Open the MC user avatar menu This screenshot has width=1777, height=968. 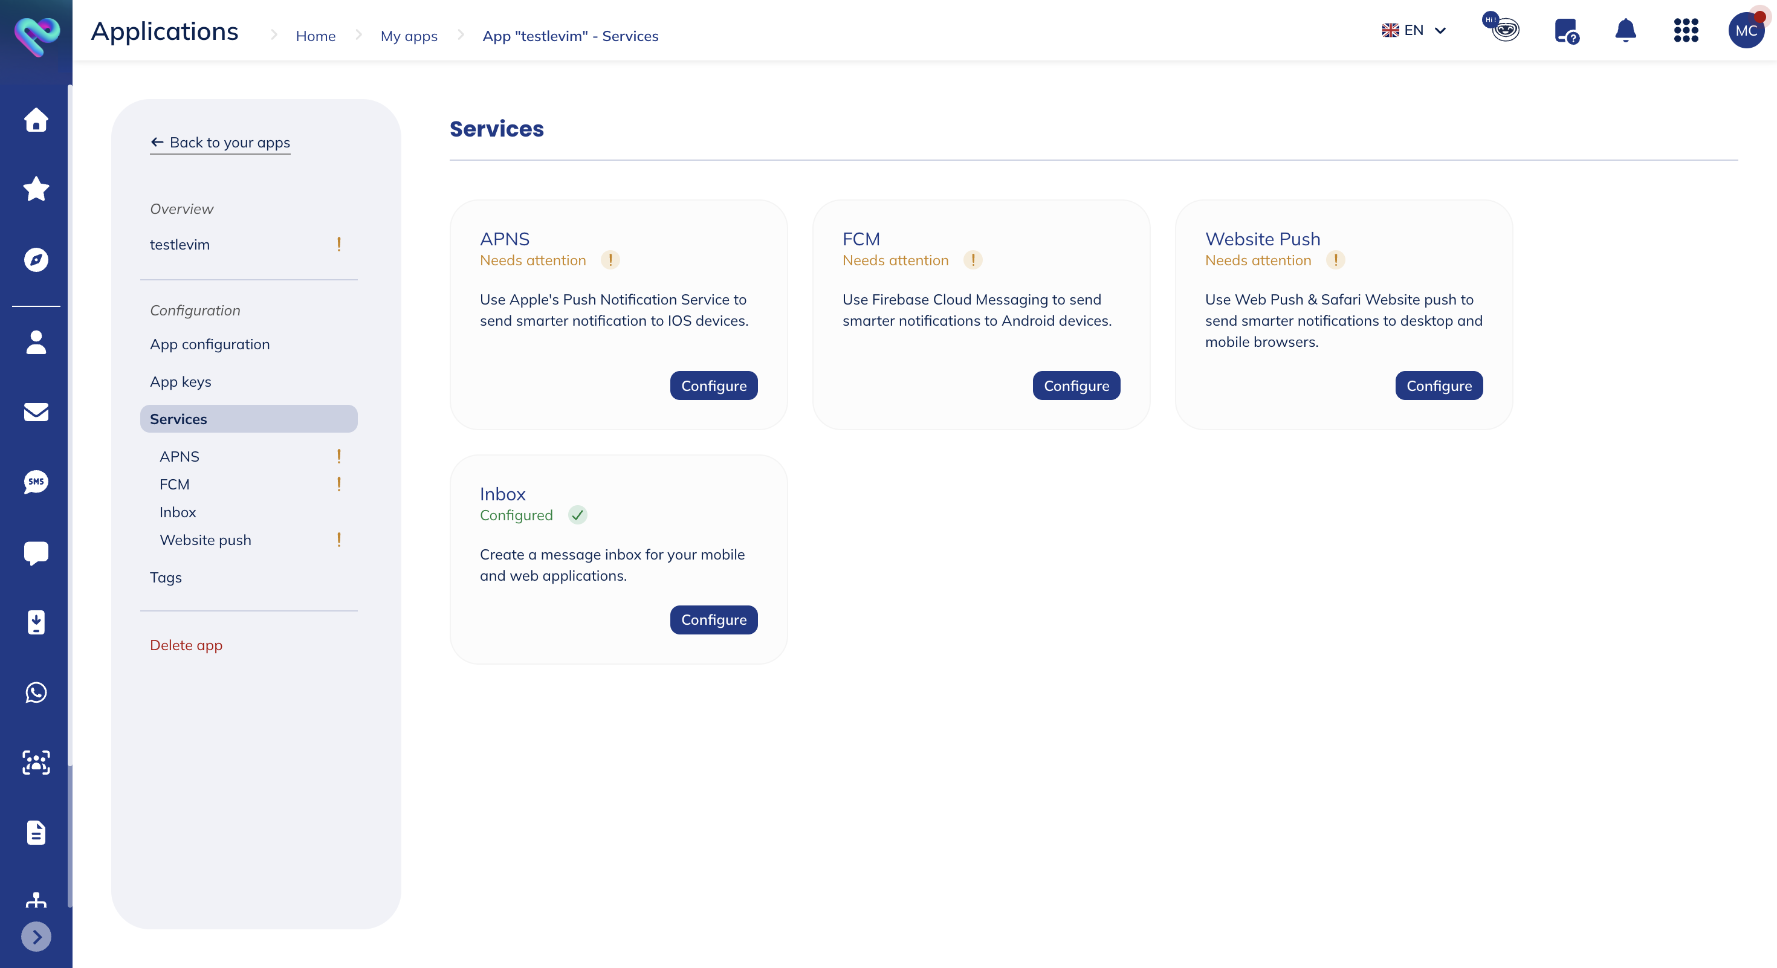pos(1746,30)
